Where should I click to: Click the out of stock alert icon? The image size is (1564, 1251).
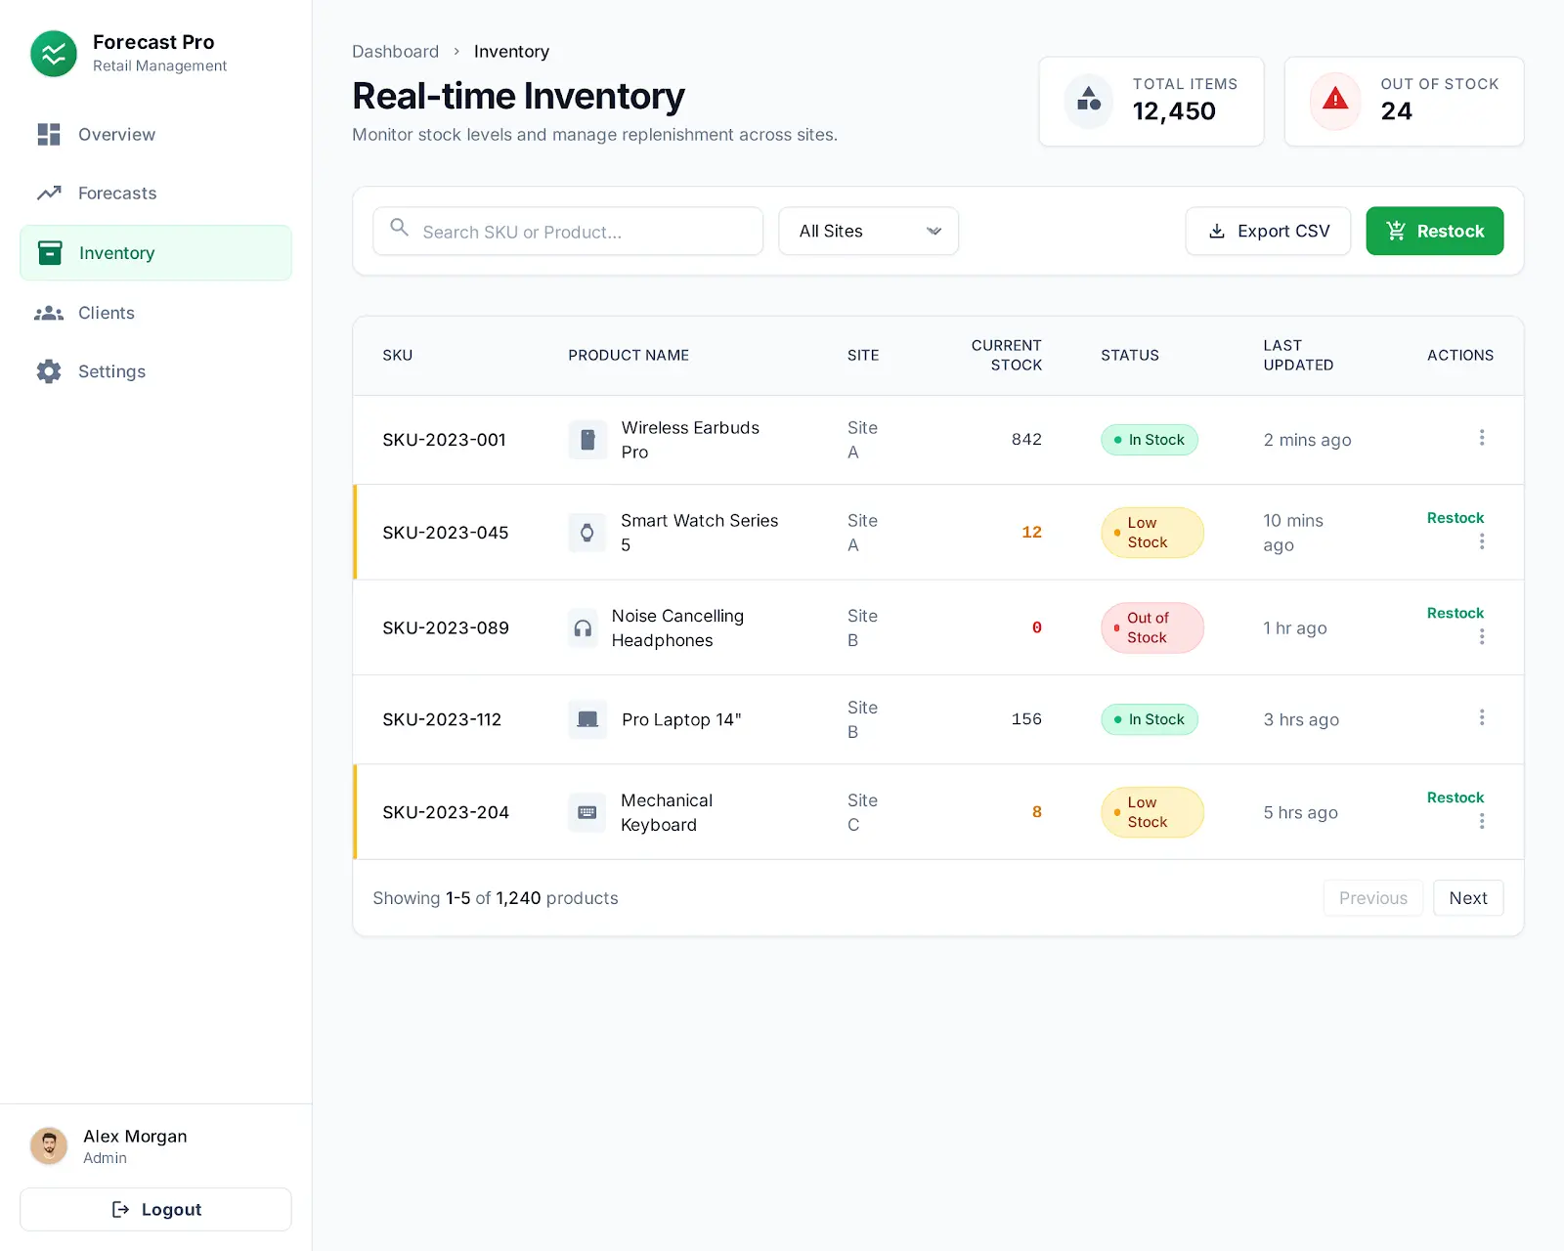tap(1335, 101)
